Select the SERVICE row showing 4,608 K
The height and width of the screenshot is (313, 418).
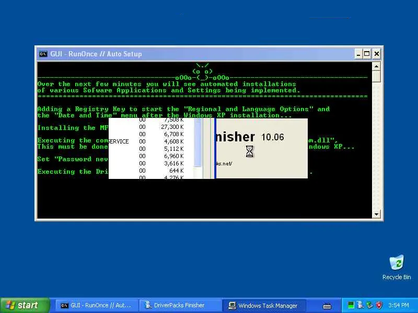(146, 141)
